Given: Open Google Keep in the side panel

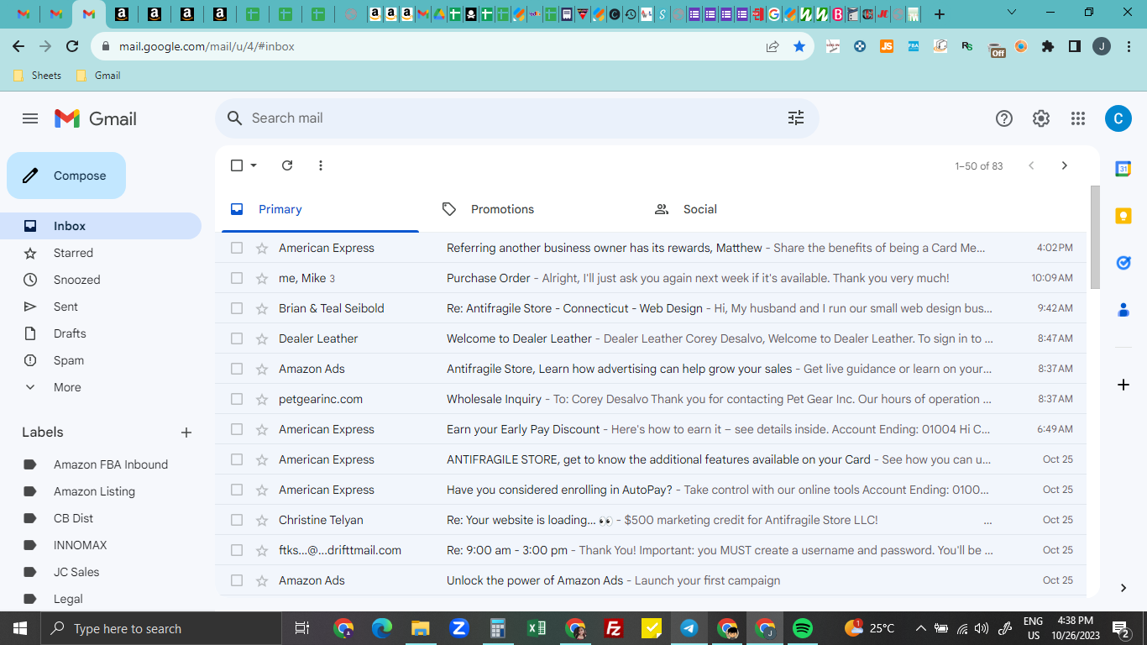Looking at the screenshot, I should [x=1123, y=216].
